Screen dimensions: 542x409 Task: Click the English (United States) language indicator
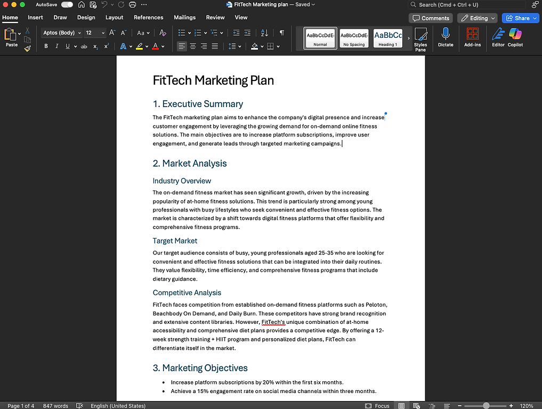118,406
